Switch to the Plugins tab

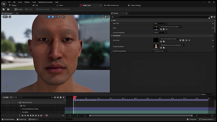click(x=12, y=5)
